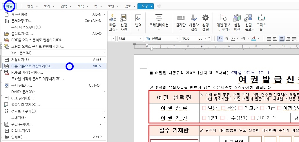Apply strikethrough formatting button
The width and height of the screenshot is (299, 142).
point(243,39)
